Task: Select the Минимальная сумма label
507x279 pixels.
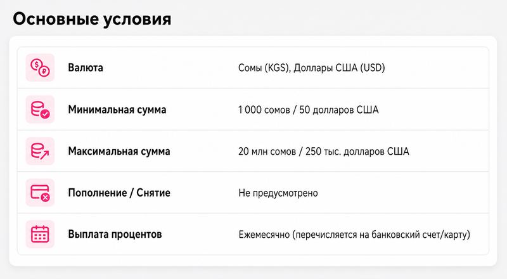Action: 117,110
